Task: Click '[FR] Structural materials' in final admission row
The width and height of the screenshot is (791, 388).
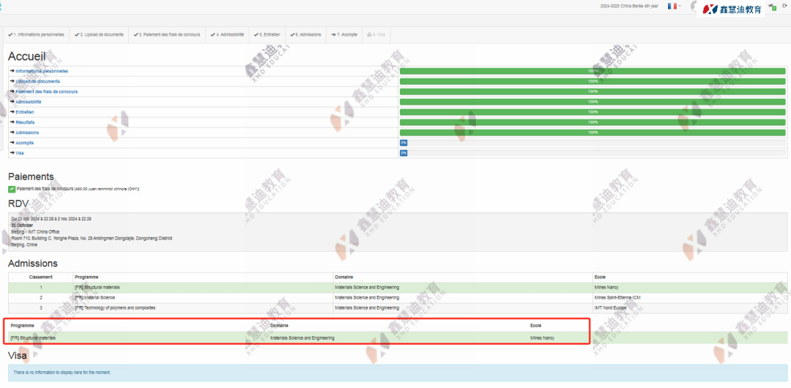Action: point(33,338)
